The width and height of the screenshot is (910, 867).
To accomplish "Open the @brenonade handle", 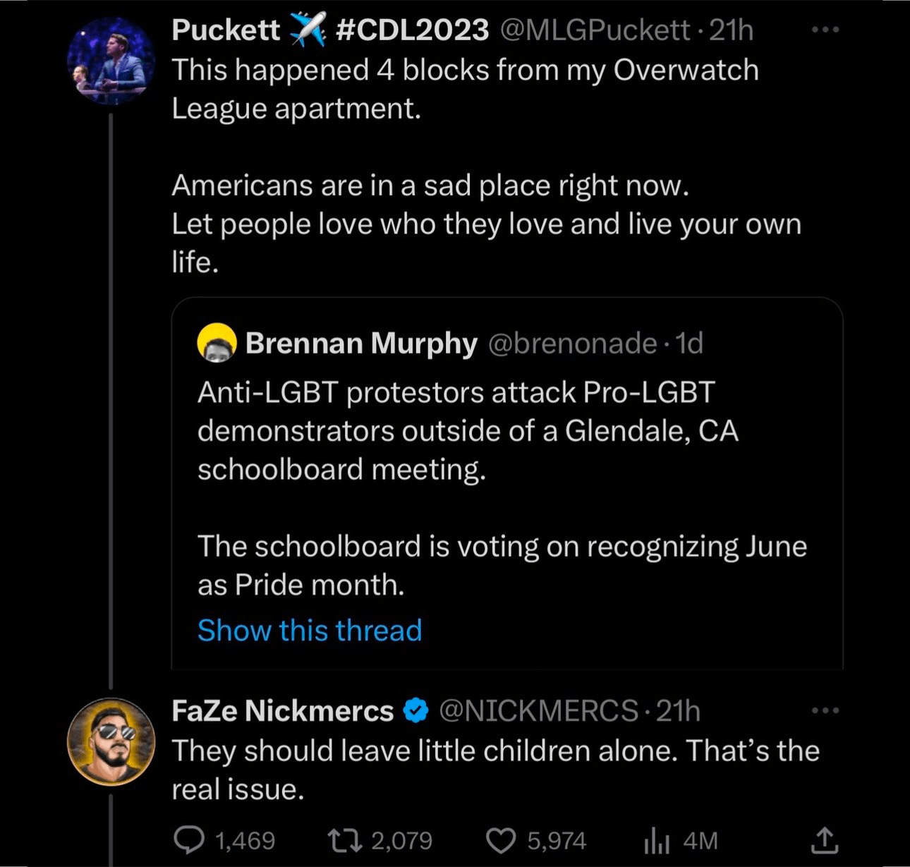I will click(572, 343).
